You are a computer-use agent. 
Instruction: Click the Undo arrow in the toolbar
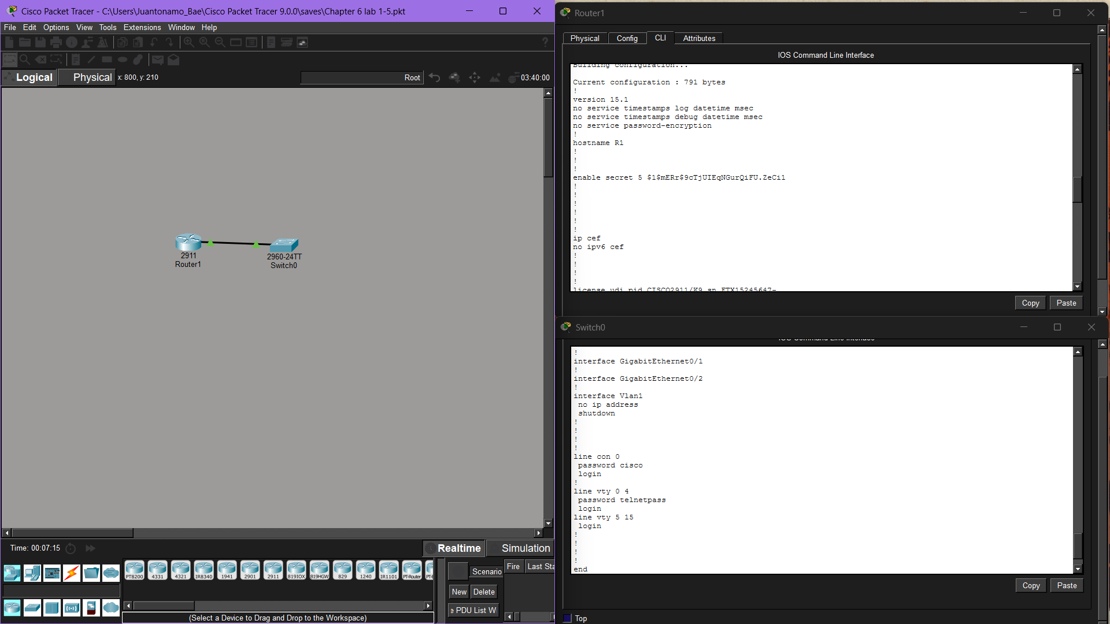tap(154, 42)
